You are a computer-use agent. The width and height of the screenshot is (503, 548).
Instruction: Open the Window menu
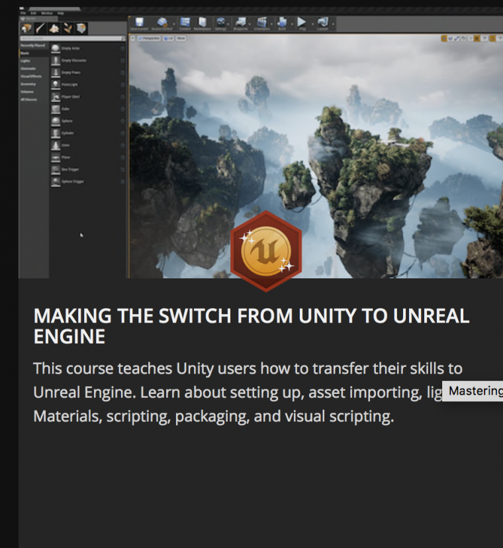pos(46,13)
